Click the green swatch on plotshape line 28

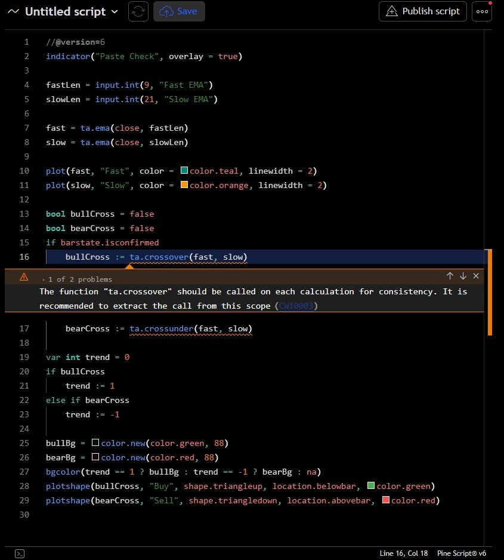coord(371,485)
